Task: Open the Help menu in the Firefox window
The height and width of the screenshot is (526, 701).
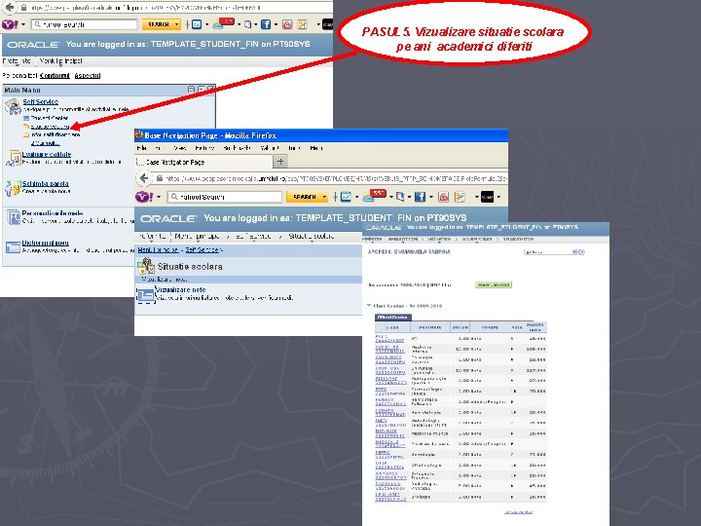Action: (316, 148)
